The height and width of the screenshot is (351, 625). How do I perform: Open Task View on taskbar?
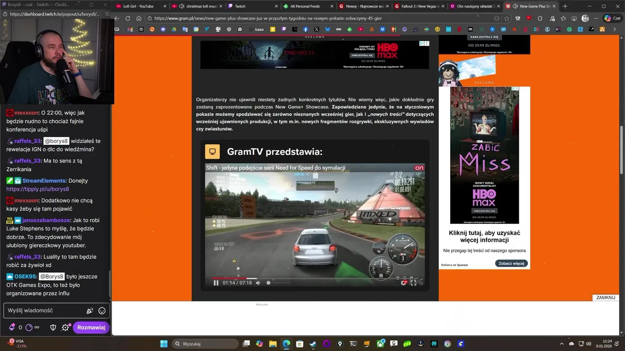[x=247, y=344]
